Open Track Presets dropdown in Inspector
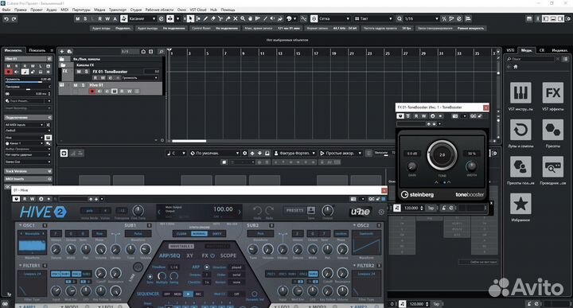This screenshot has width=573, height=308. (28, 101)
